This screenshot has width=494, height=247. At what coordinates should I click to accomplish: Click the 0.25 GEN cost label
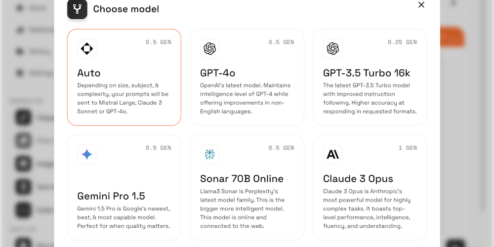tap(402, 42)
